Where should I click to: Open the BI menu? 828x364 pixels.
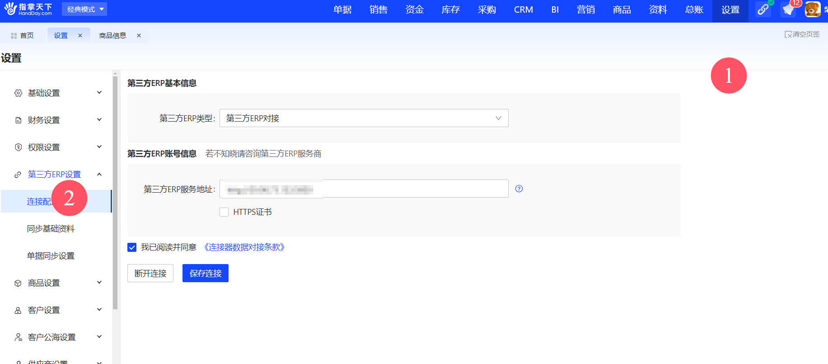(x=555, y=9)
